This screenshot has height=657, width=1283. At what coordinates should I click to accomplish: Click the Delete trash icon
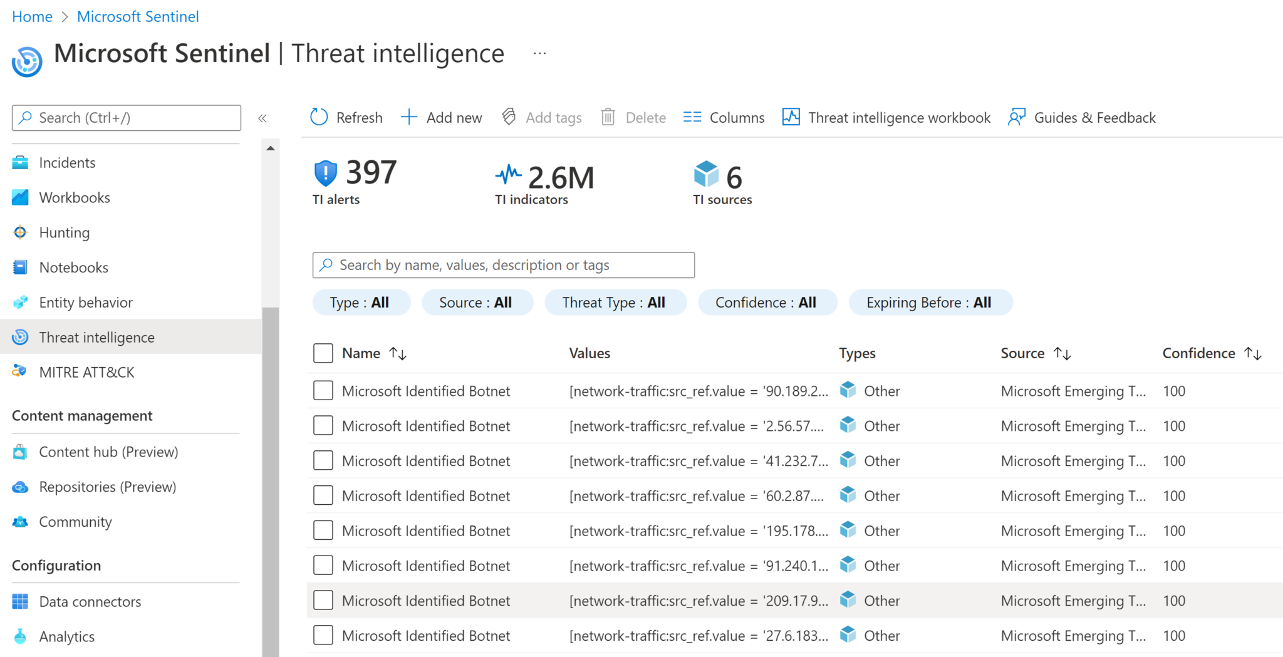coord(607,117)
